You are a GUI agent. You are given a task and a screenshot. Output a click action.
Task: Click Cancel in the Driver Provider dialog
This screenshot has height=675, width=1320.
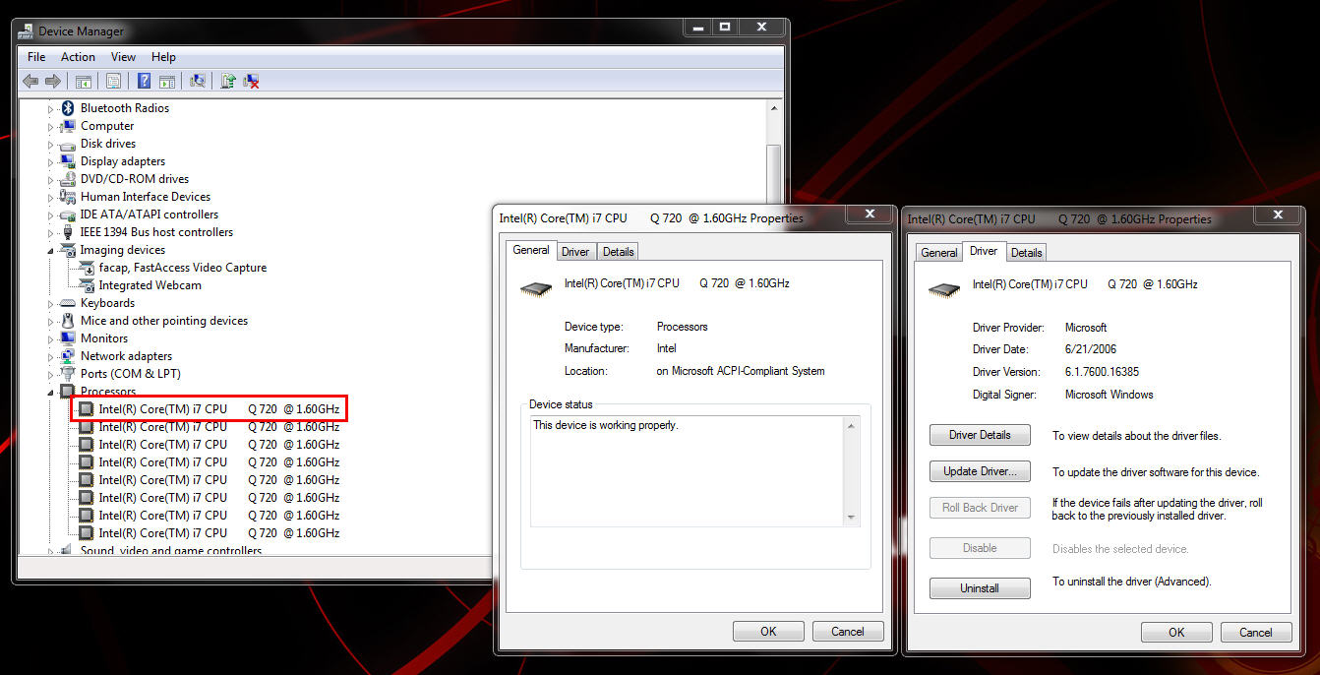[1256, 633]
